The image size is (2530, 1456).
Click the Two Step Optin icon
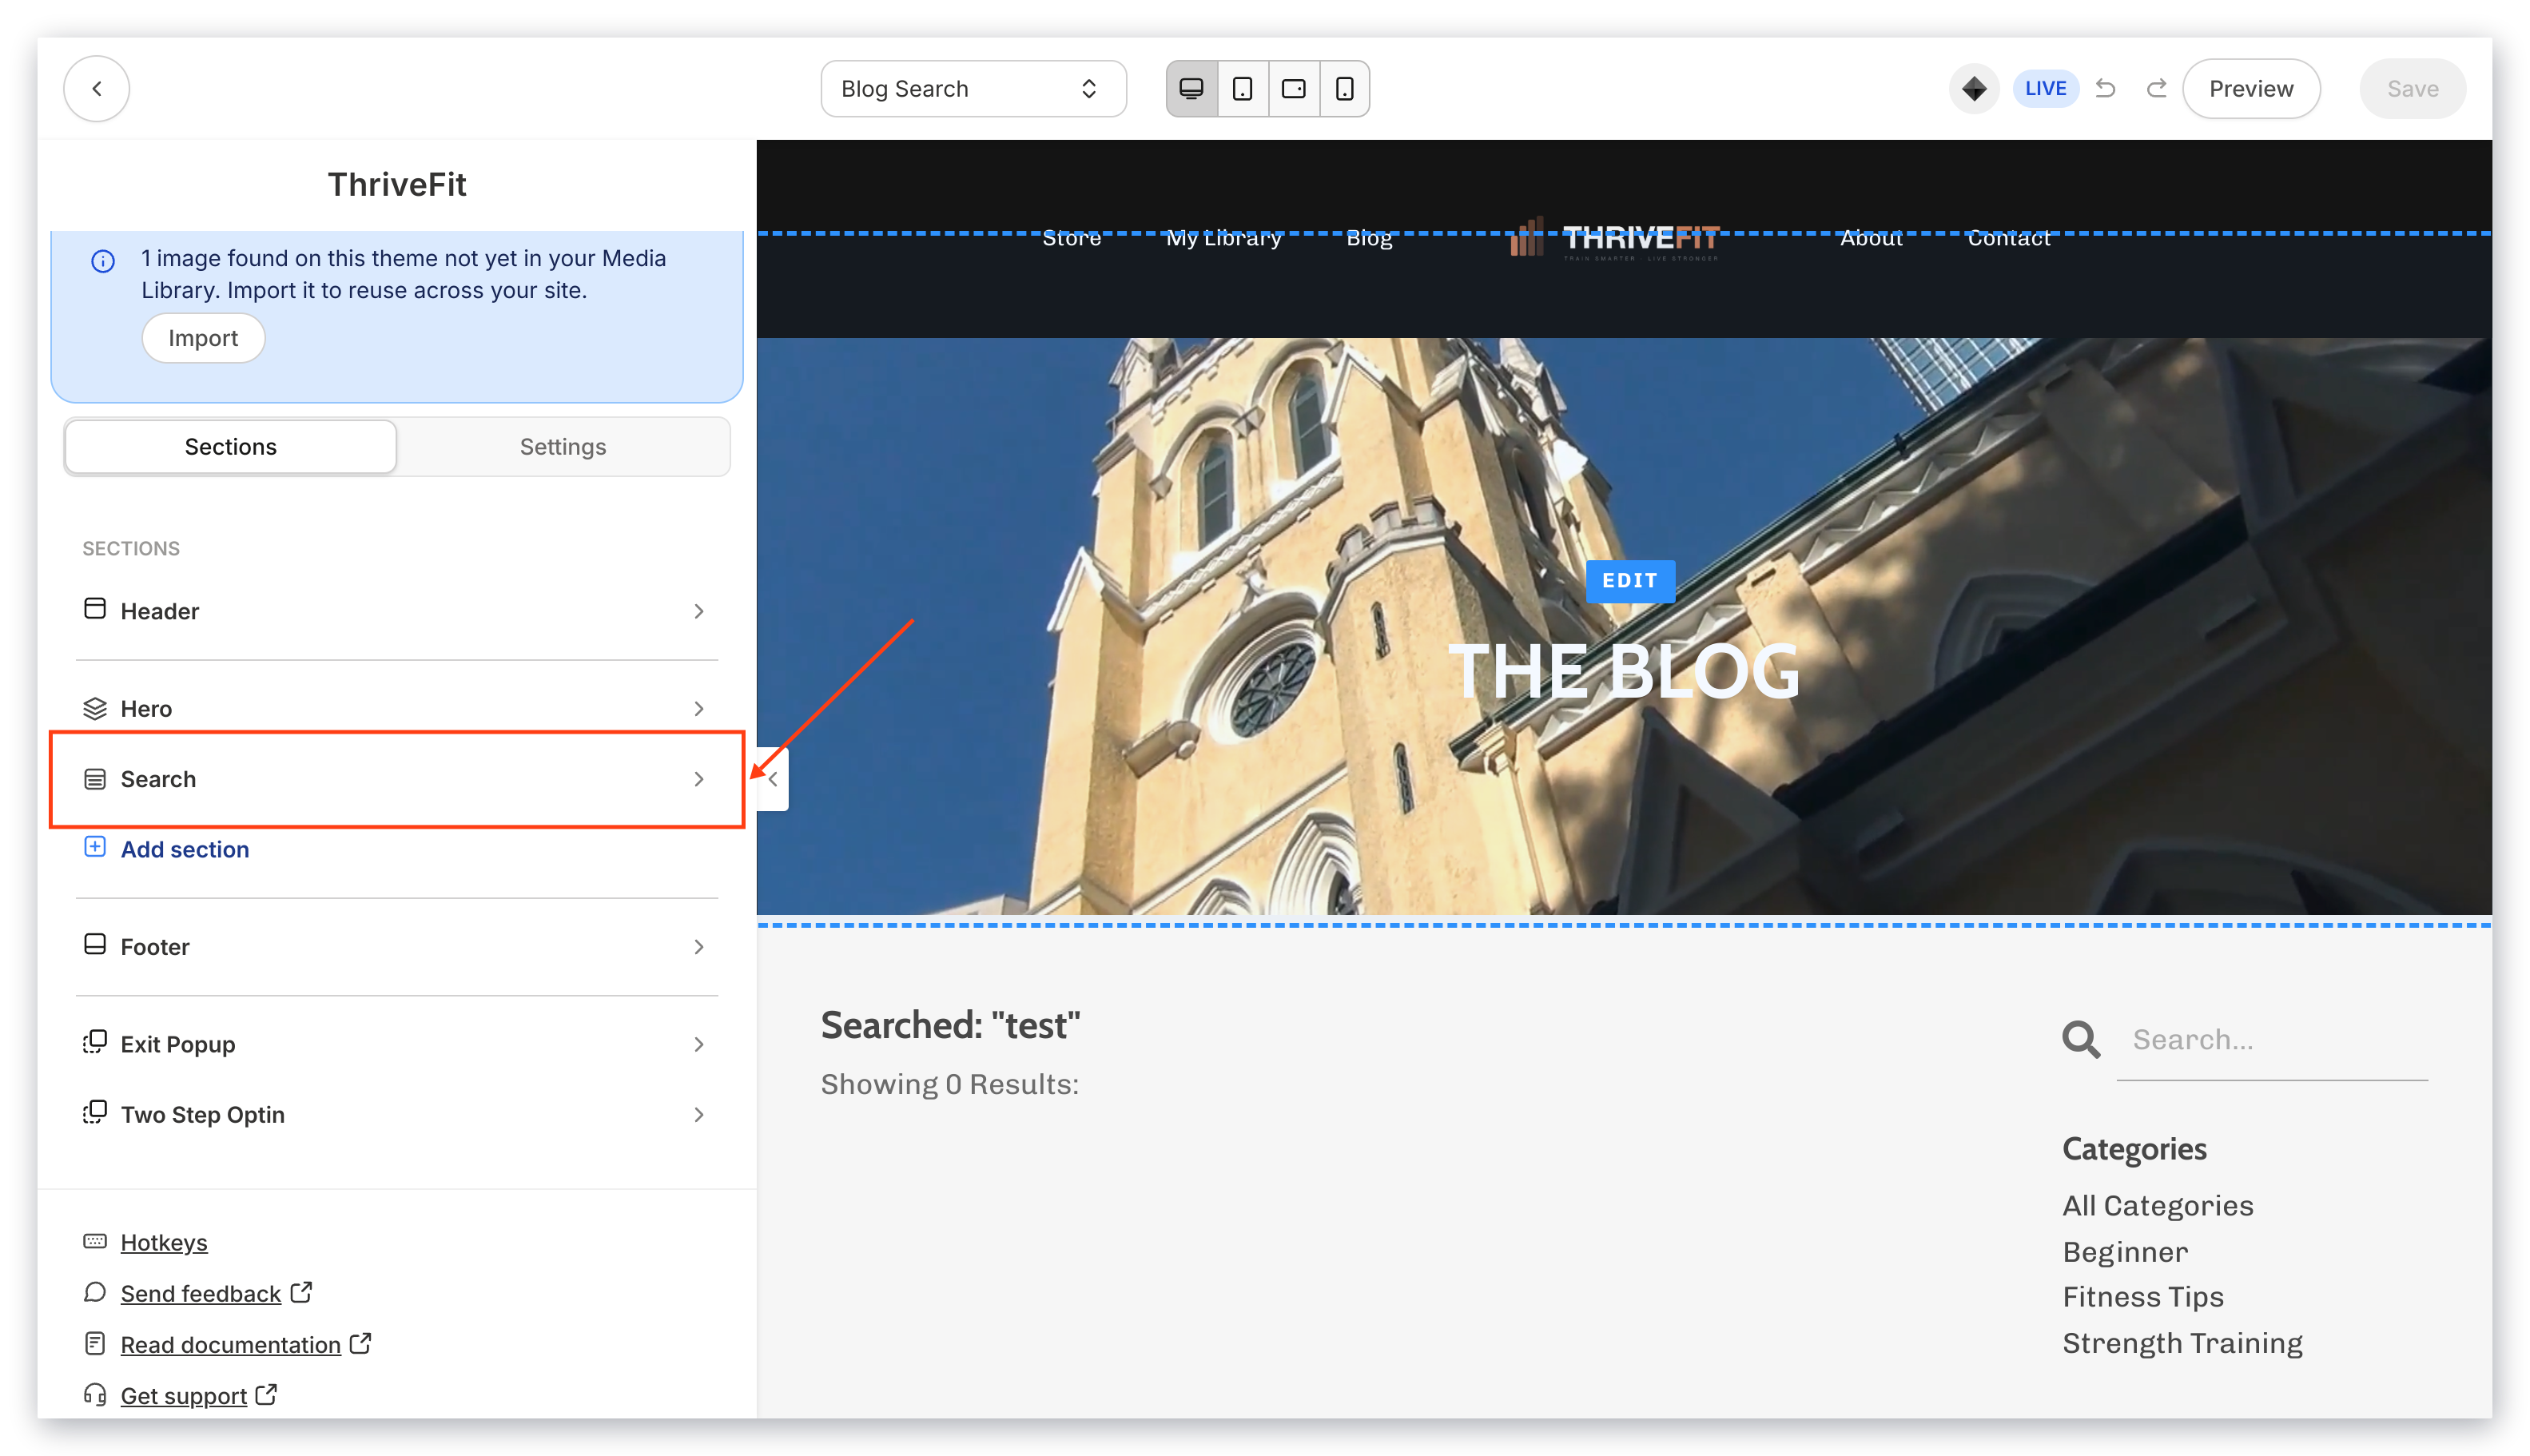click(x=95, y=1112)
